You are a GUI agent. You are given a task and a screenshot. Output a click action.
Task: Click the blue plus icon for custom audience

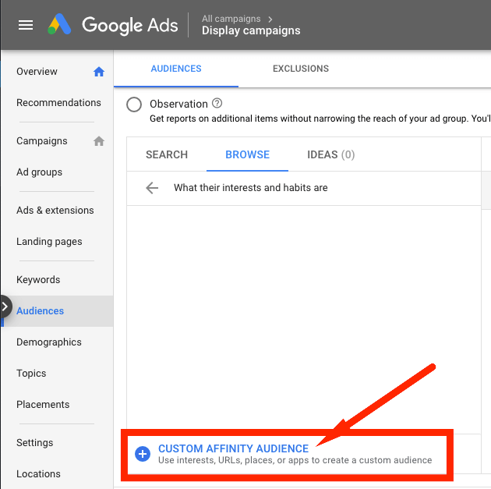pyautogui.click(x=143, y=454)
